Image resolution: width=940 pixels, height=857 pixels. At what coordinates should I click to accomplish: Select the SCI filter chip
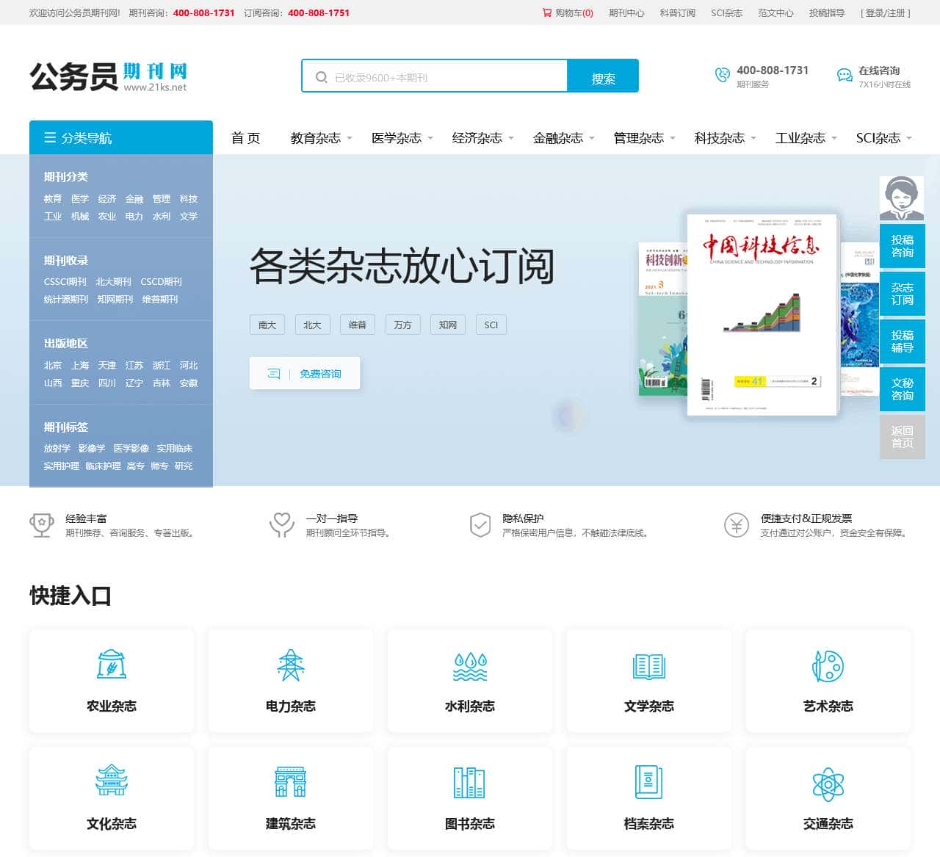click(x=491, y=325)
